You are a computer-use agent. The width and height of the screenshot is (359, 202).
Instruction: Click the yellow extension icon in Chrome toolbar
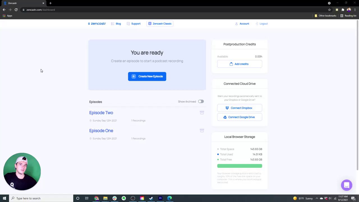[337, 10]
